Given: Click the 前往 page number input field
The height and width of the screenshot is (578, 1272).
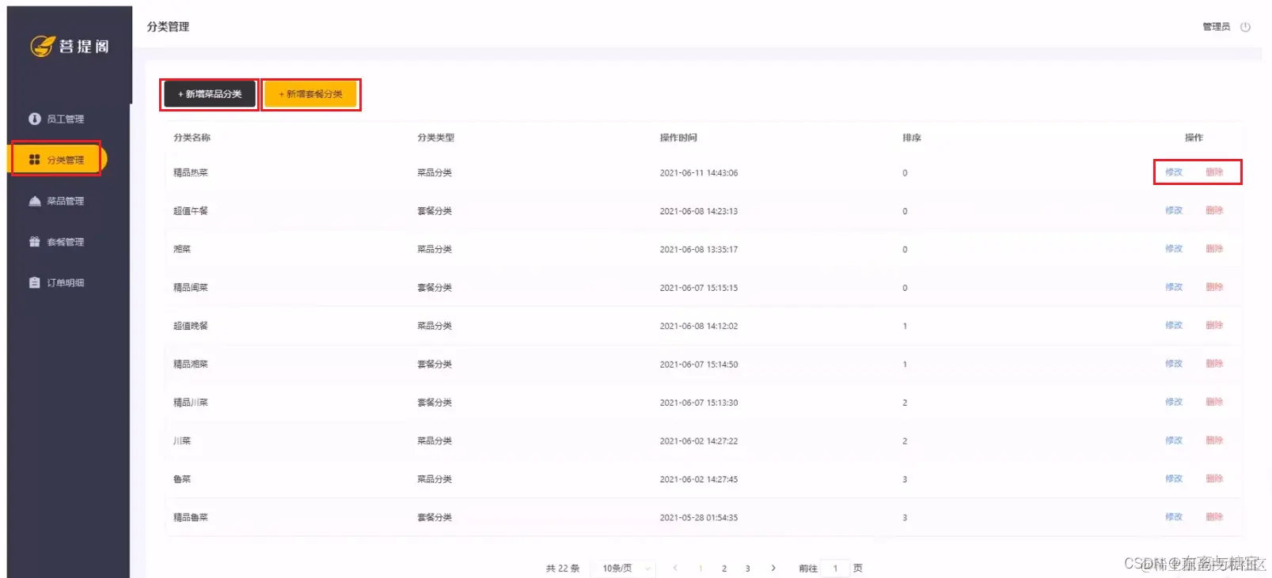Looking at the screenshot, I should (x=835, y=568).
